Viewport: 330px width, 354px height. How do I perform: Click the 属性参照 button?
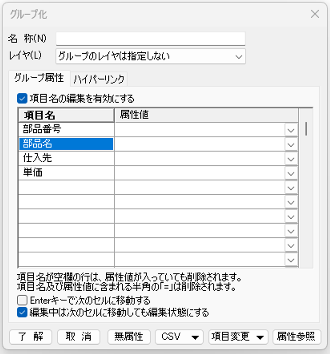[x=297, y=337]
